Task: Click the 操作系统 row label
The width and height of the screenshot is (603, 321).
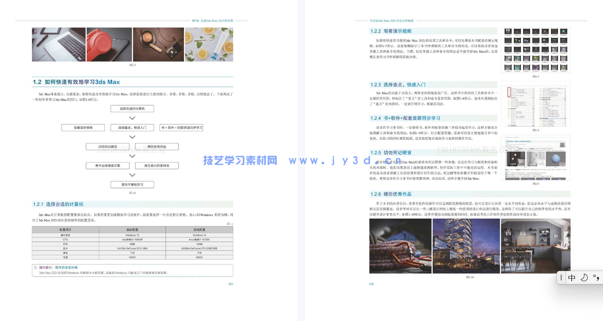Action: pyautogui.click(x=65, y=235)
